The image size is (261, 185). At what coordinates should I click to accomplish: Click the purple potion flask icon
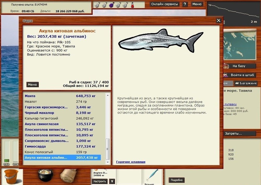(111, 4)
